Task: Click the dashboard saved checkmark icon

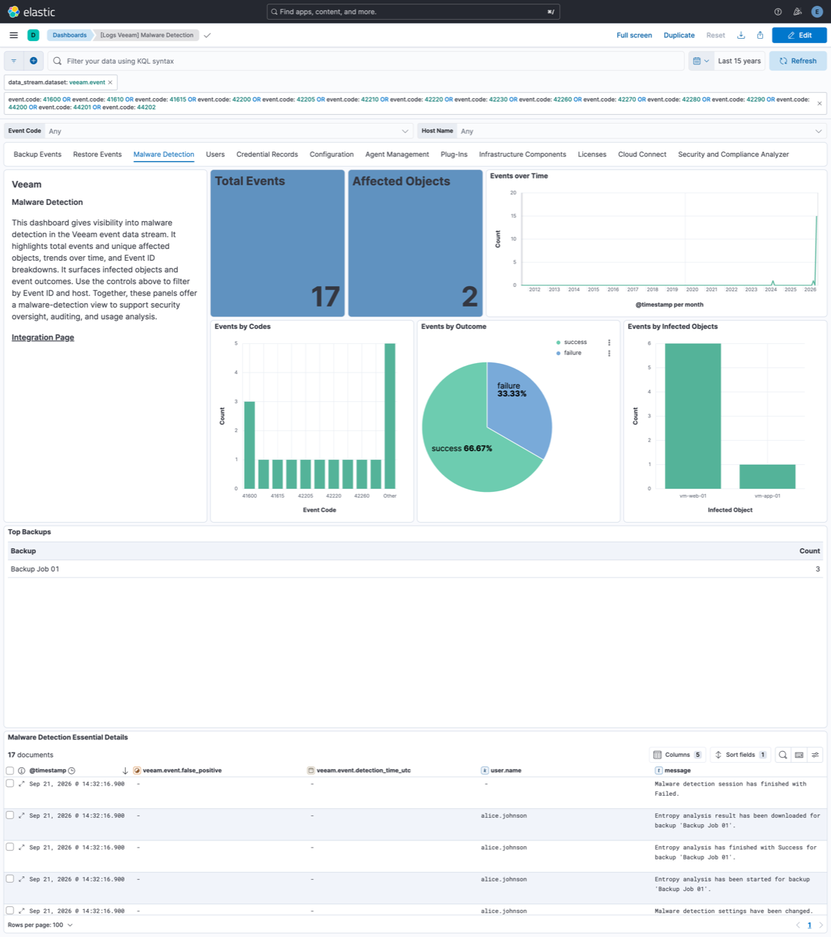Action: [x=207, y=35]
